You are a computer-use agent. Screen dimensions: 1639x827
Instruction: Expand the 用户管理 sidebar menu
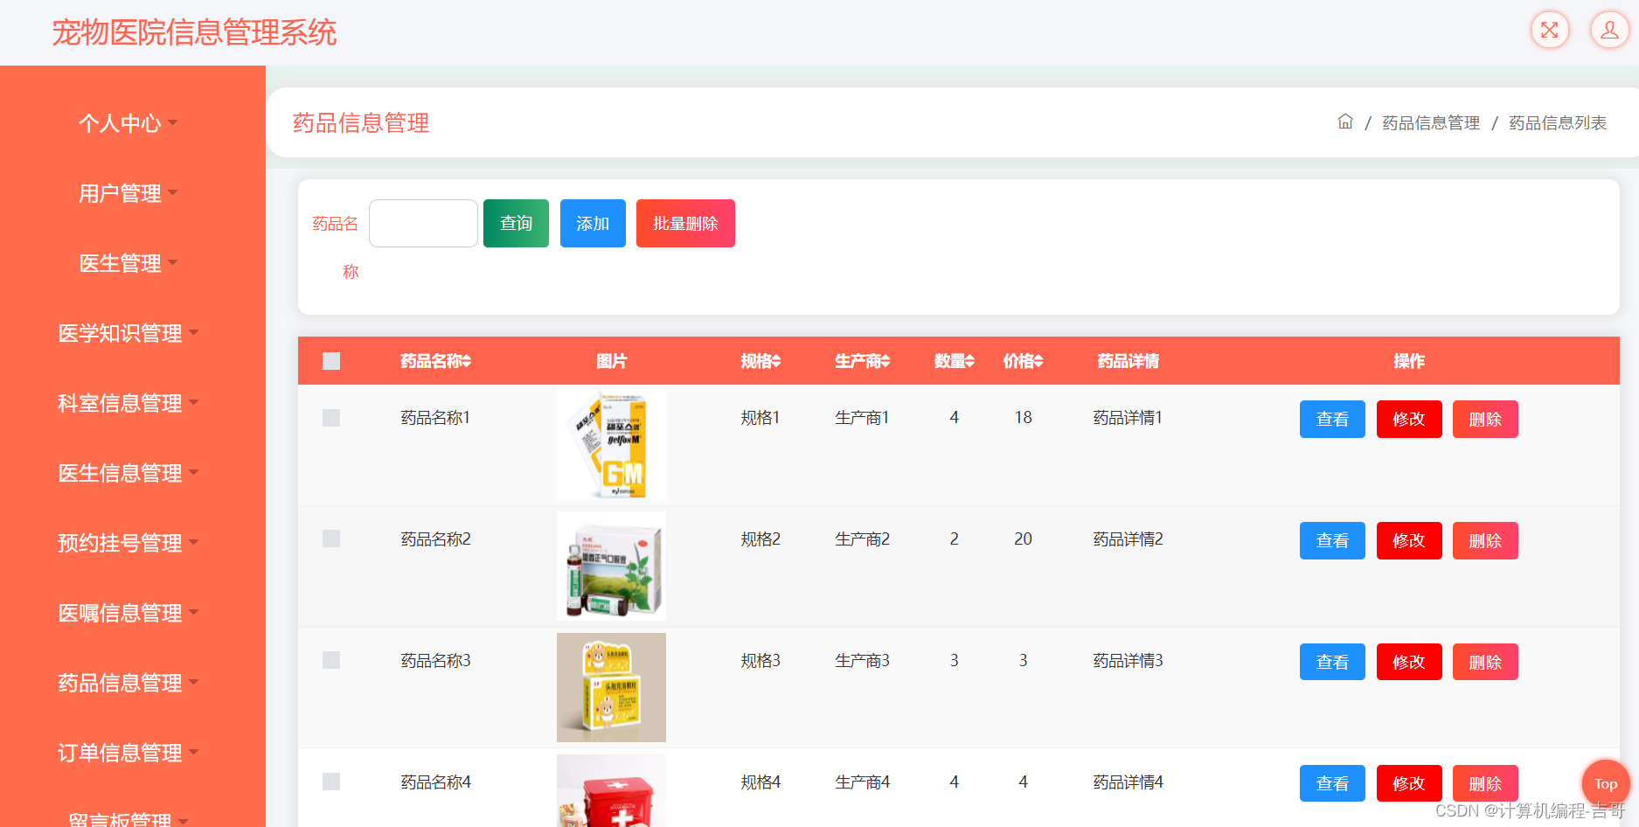(x=128, y=193)
